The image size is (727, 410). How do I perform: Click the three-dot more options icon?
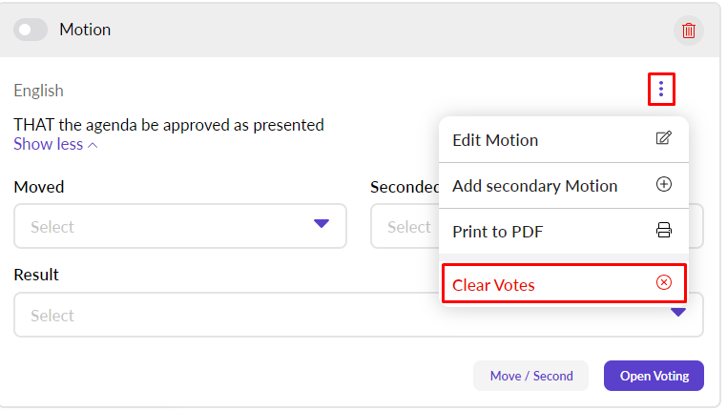pos(661,91)
